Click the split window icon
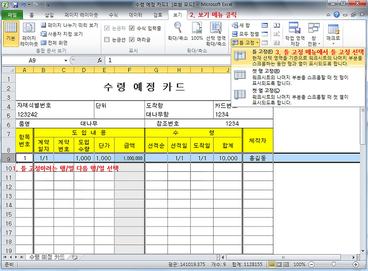368x271 pixels. click(265, 26)
